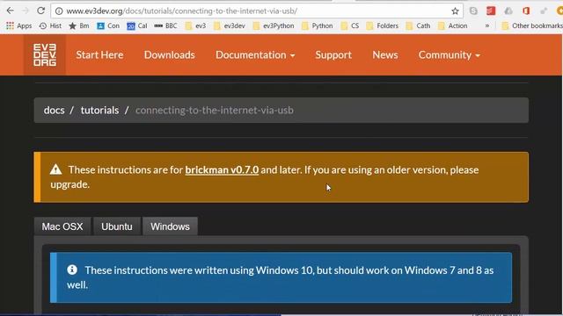Viewport: 563px width, 316px height.
Task: Expand the Community dropdown menu
Action: (x=449, y=54)
